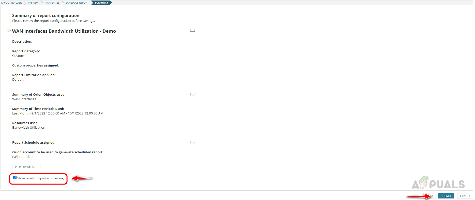The width and height of the screenshot is (475, 200).
Task: Switch to the Properties step
Action: 52,3
